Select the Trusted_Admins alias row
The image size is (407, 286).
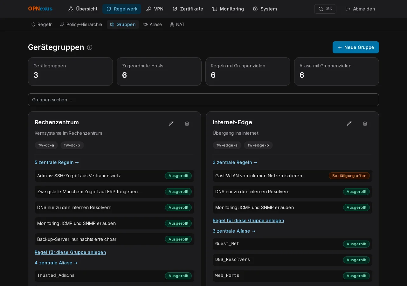114,276
